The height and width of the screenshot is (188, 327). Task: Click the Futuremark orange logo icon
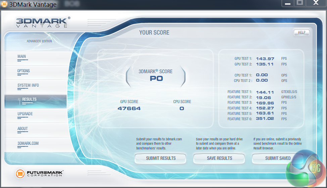pos(20,174)
